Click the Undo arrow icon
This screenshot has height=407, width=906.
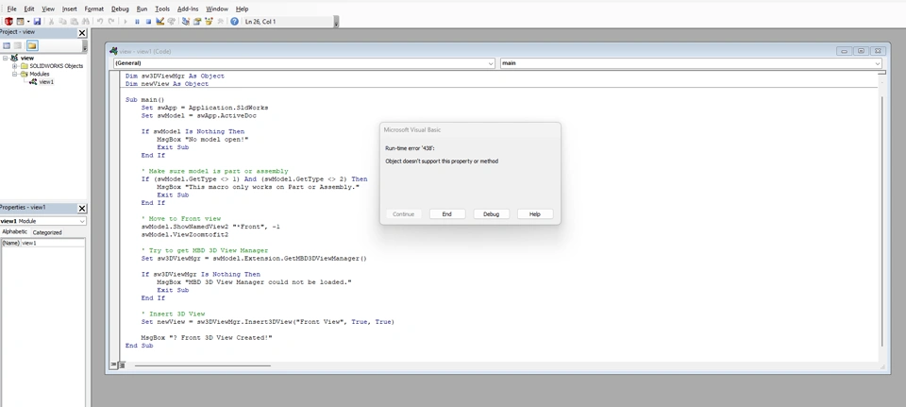[x=100, y=22]
